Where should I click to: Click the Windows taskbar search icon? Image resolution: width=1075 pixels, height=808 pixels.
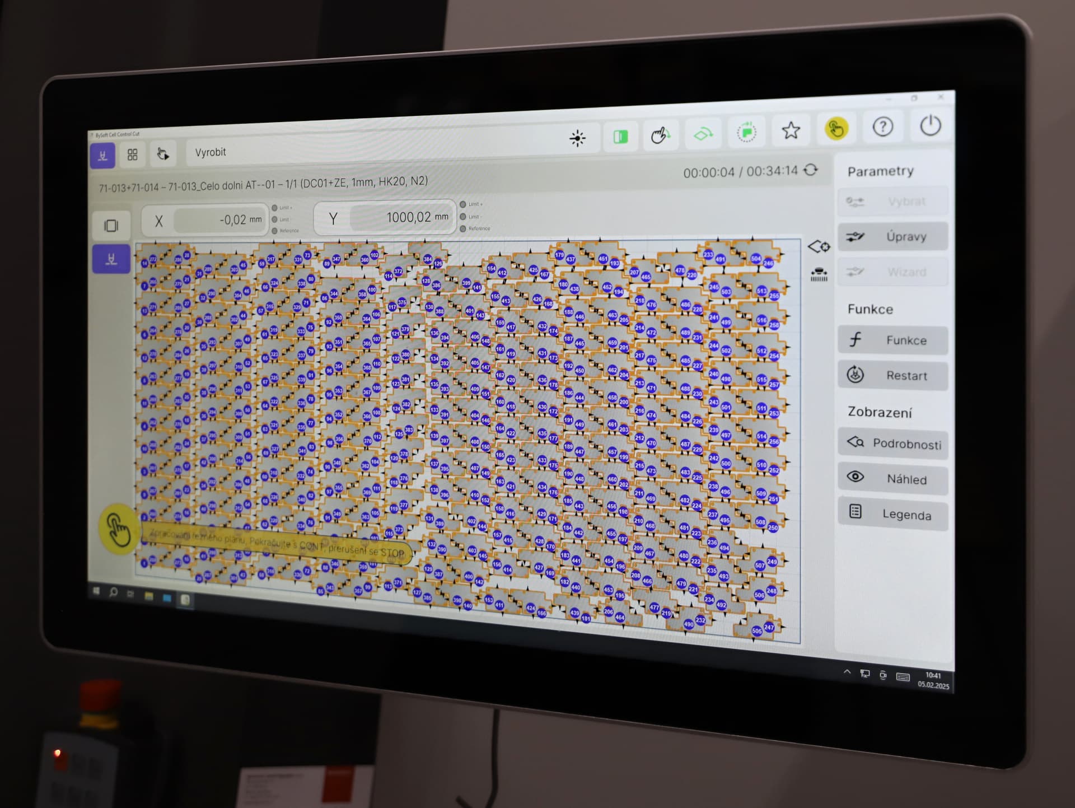113,592
